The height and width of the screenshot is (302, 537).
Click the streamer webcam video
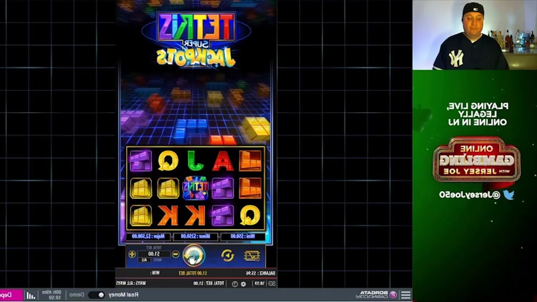[474, 35]
